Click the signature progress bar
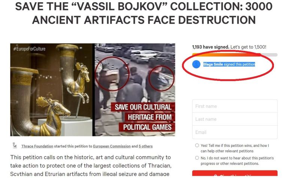The height and width of the screenshot is (178, 296). [x=235, y=55]
